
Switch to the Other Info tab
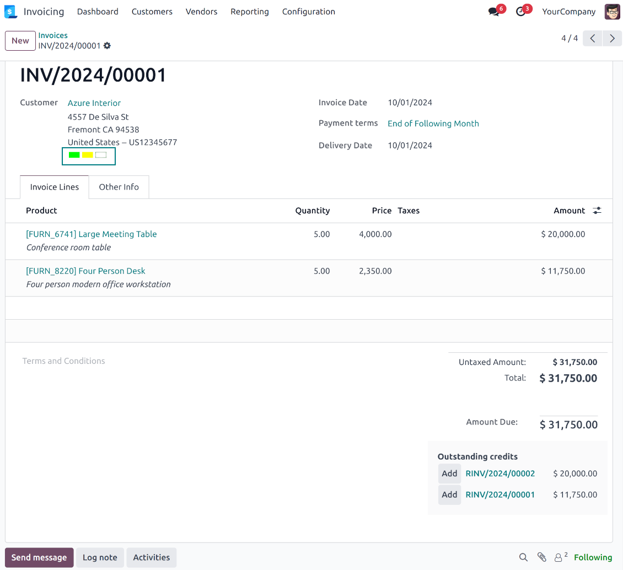119,187
